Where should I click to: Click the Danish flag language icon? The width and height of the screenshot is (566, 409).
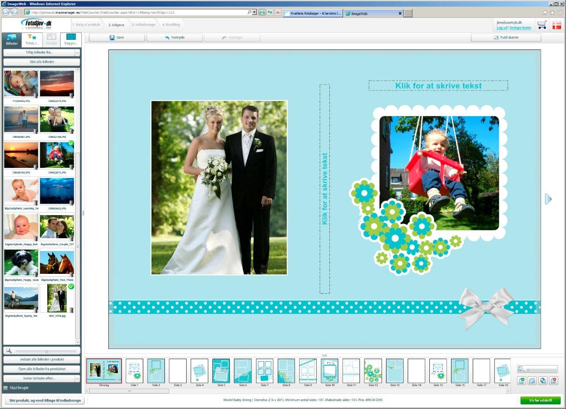(556, 25)
